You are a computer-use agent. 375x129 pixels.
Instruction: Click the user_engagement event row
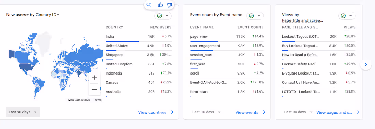point(227,46)
